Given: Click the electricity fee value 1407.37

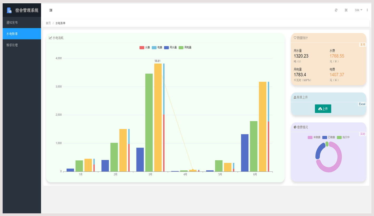Looking at the screenshot, I should [337, 75].
